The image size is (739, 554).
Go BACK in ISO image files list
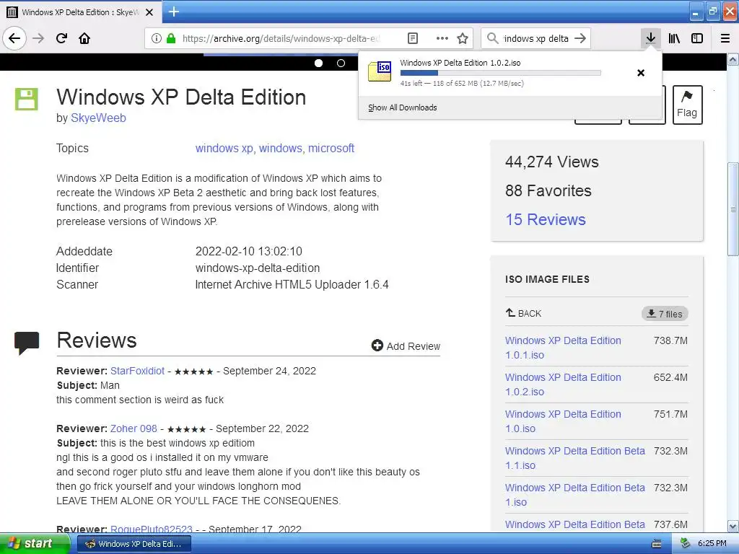(x=524, y=313)
